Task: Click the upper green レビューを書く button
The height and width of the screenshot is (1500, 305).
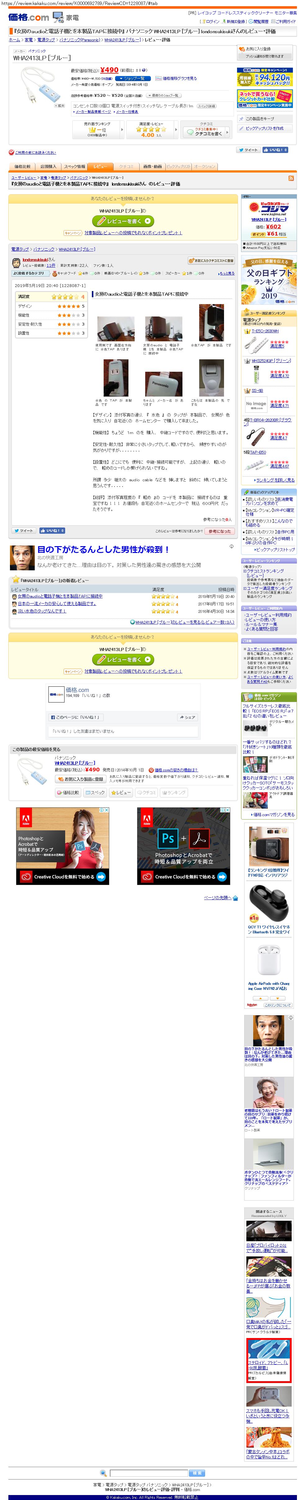Action: (123, 221)
